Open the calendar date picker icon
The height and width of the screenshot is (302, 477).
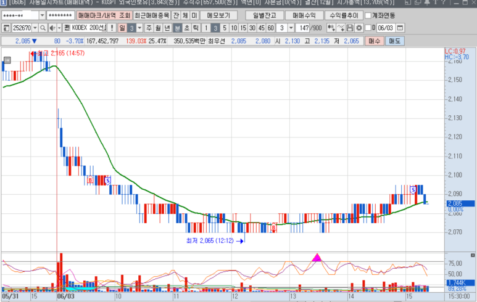click(400, 28)
